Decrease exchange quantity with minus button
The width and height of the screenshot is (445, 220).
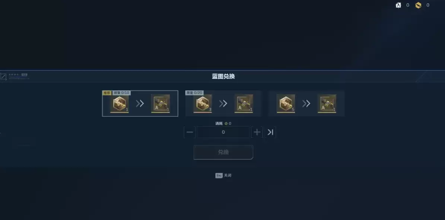pos(190,132)
